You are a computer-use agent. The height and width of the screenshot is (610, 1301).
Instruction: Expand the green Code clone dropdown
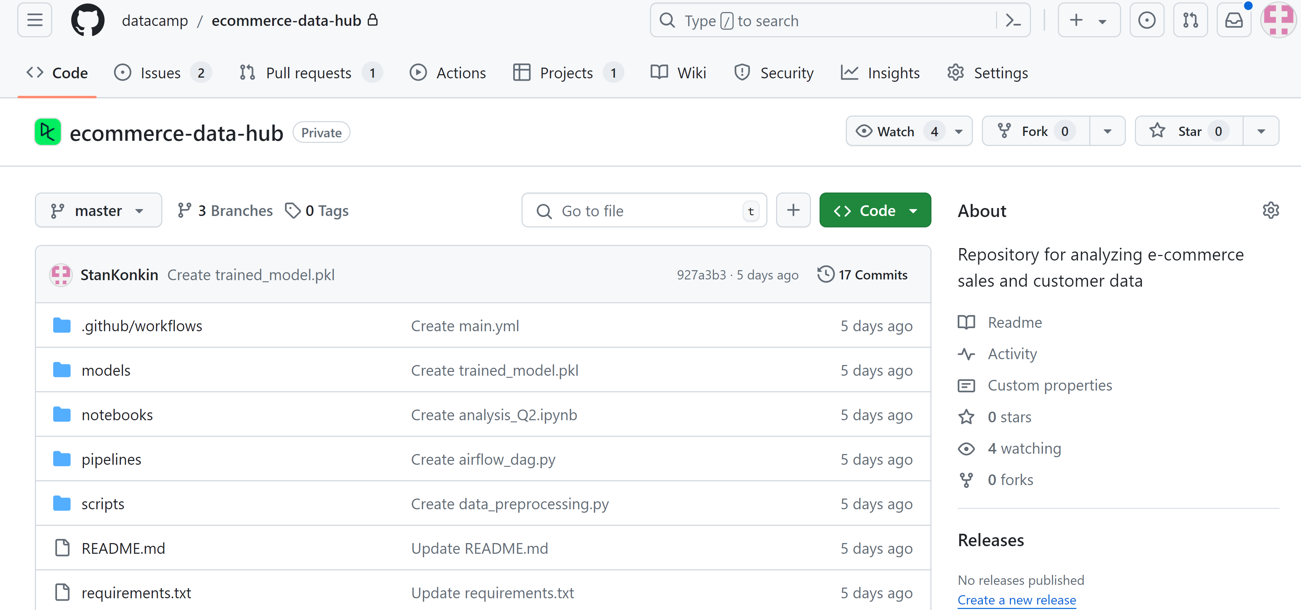pos(875,210)
